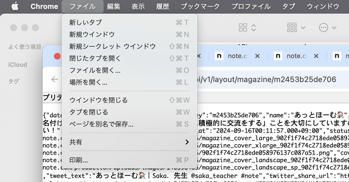Switch Finder icon view mode selector
The width and height of the screenshot is (349, 182).
pyautogui.click(x=247, y=28)
